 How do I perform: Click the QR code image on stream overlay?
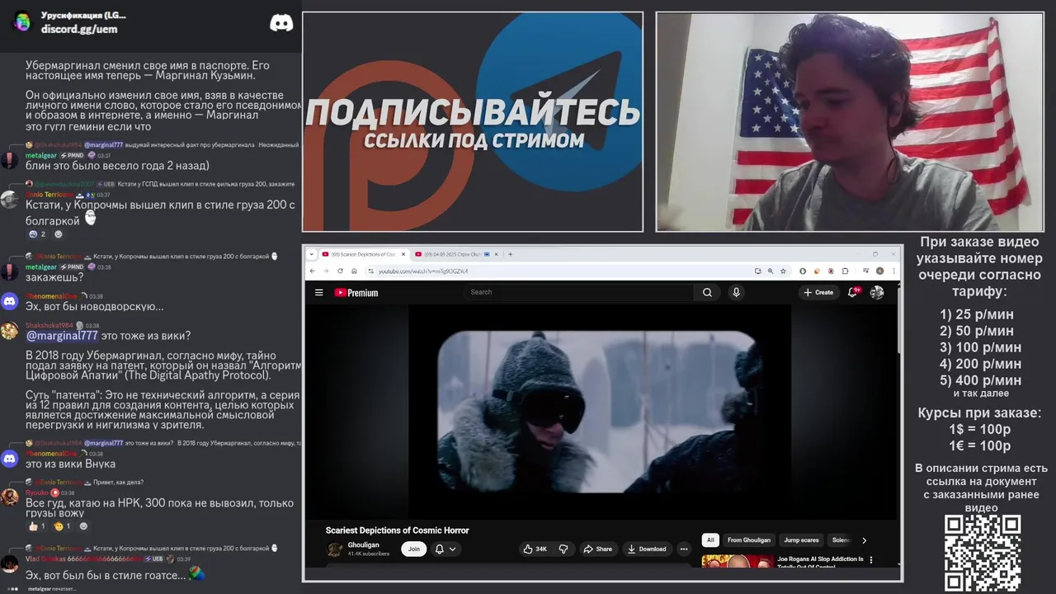pos(983,554)
